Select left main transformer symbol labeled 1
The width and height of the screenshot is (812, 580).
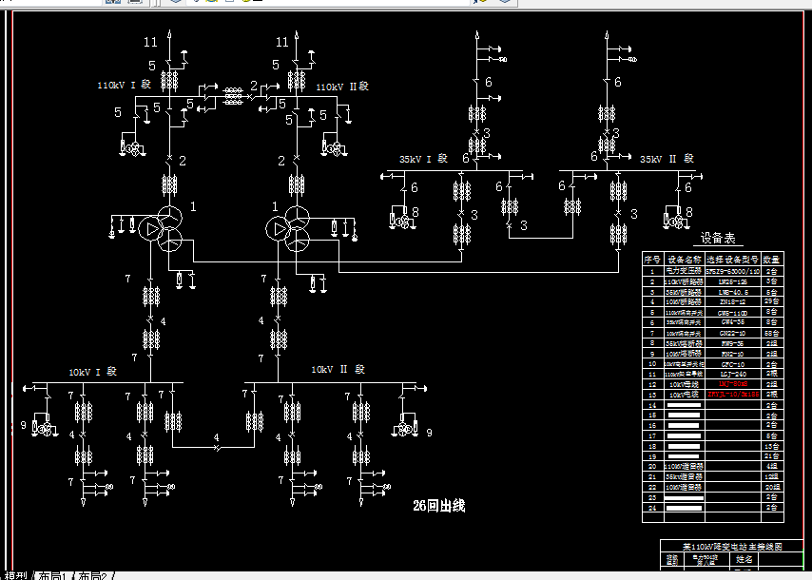tap(161, 228)
